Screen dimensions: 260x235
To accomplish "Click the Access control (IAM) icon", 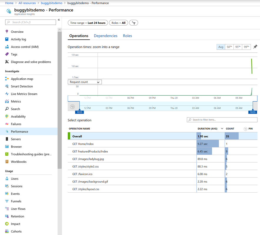I will (7, 47).
